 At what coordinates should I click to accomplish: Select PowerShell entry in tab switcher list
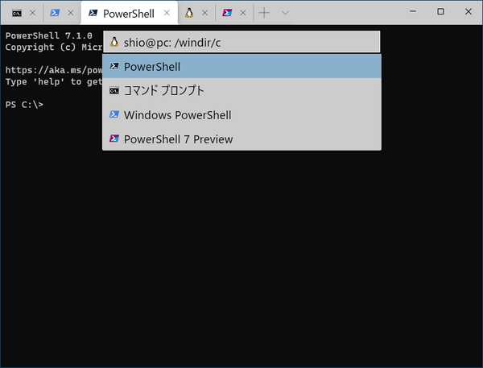pyautogui.click(x=242, y=67)
